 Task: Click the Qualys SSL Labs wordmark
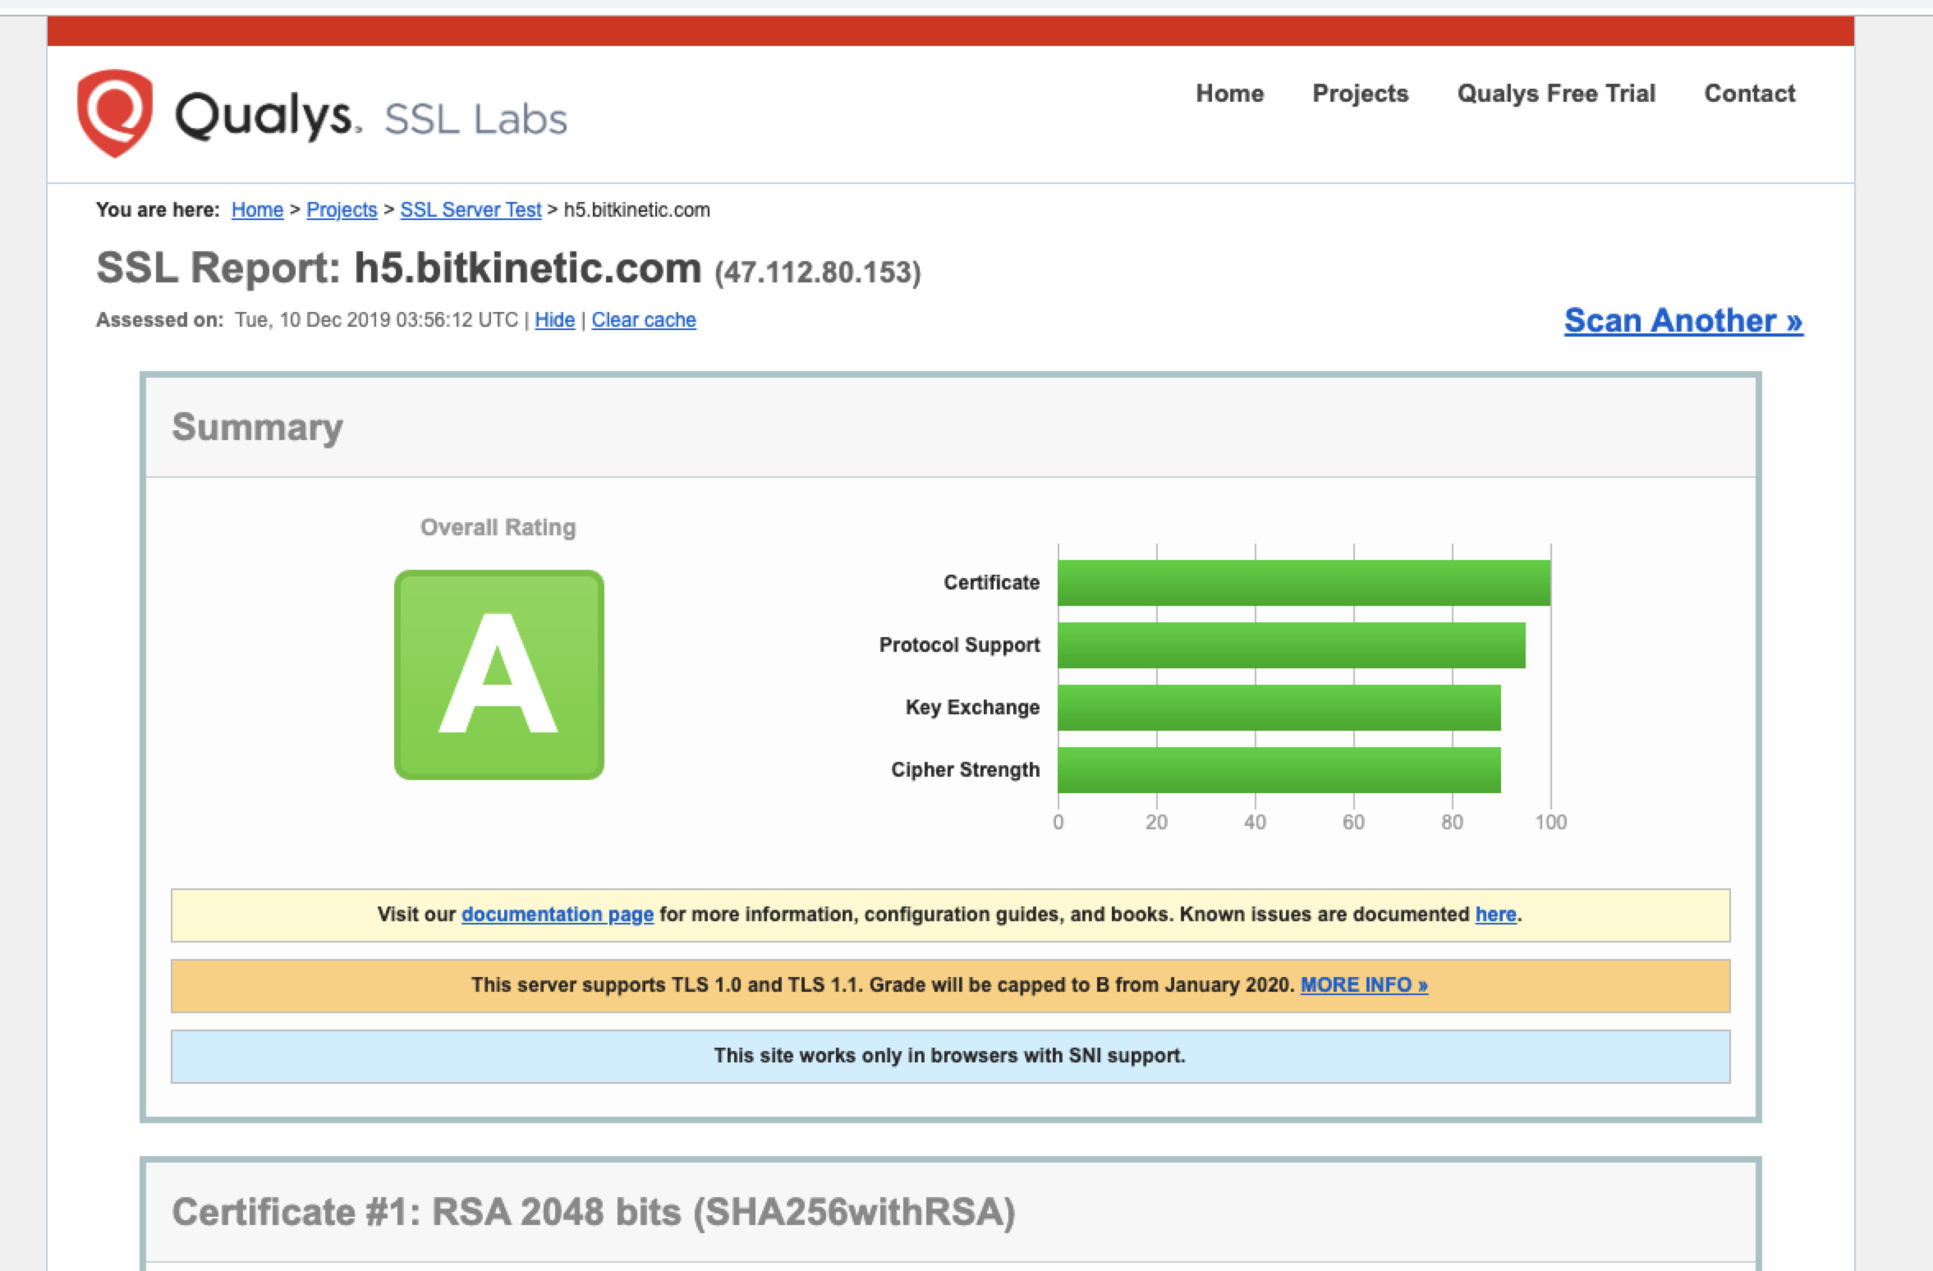(370, 117)
